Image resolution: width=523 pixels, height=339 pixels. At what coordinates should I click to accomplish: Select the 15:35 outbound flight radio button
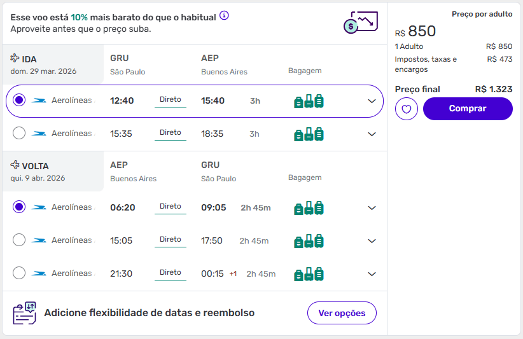(19, 133)
